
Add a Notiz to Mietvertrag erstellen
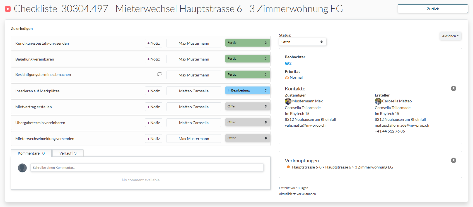click(154, 107)
